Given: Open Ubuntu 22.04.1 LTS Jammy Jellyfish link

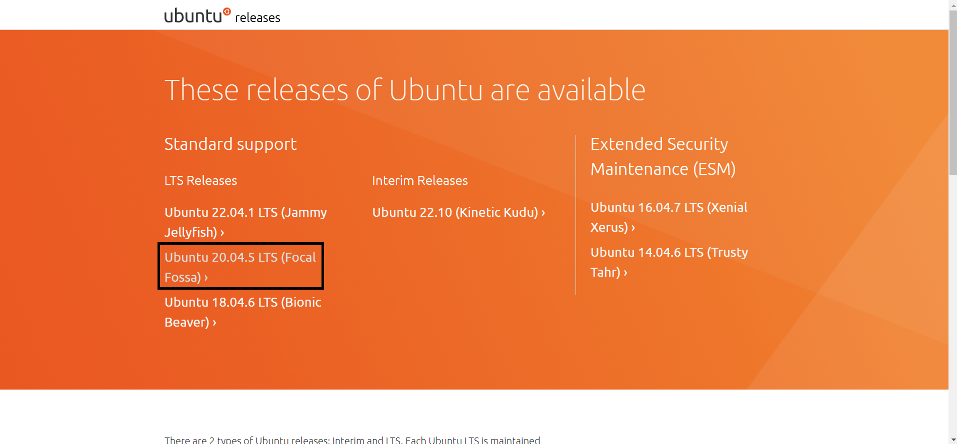Looking at the screenshot, I should (x=245, y=222).
